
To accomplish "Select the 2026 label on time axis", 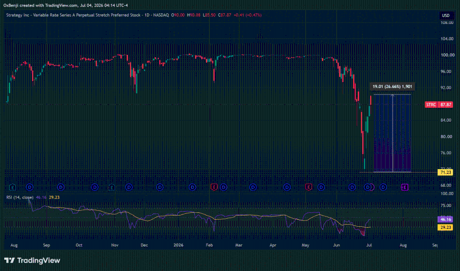I will point(178,245).
